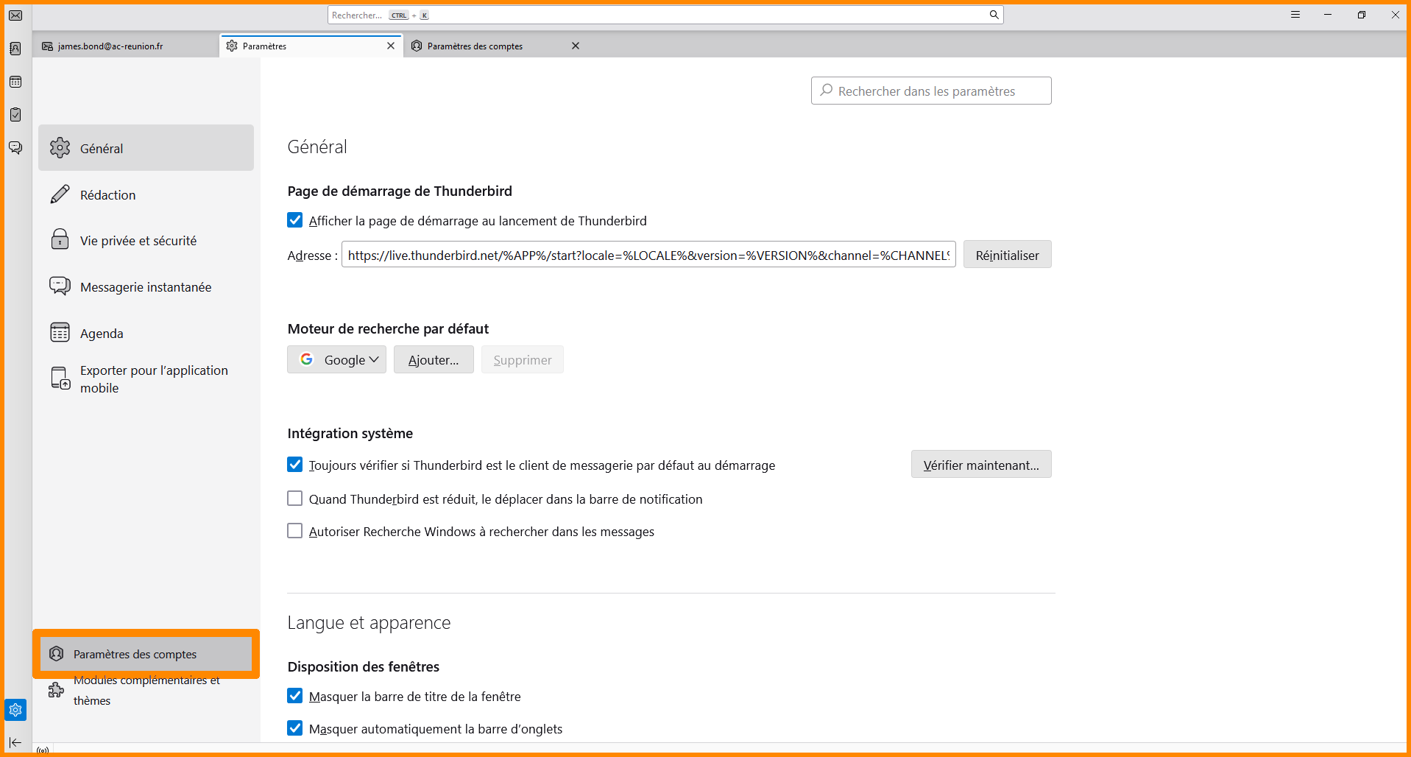Open the Address Book space icon
This screenshot has width=1411, height=757.
click(x=15, y=49)
